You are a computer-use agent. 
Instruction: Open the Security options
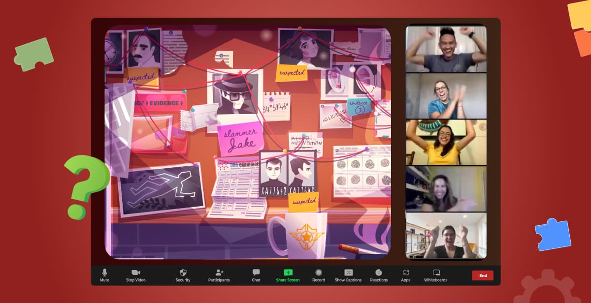182,275
